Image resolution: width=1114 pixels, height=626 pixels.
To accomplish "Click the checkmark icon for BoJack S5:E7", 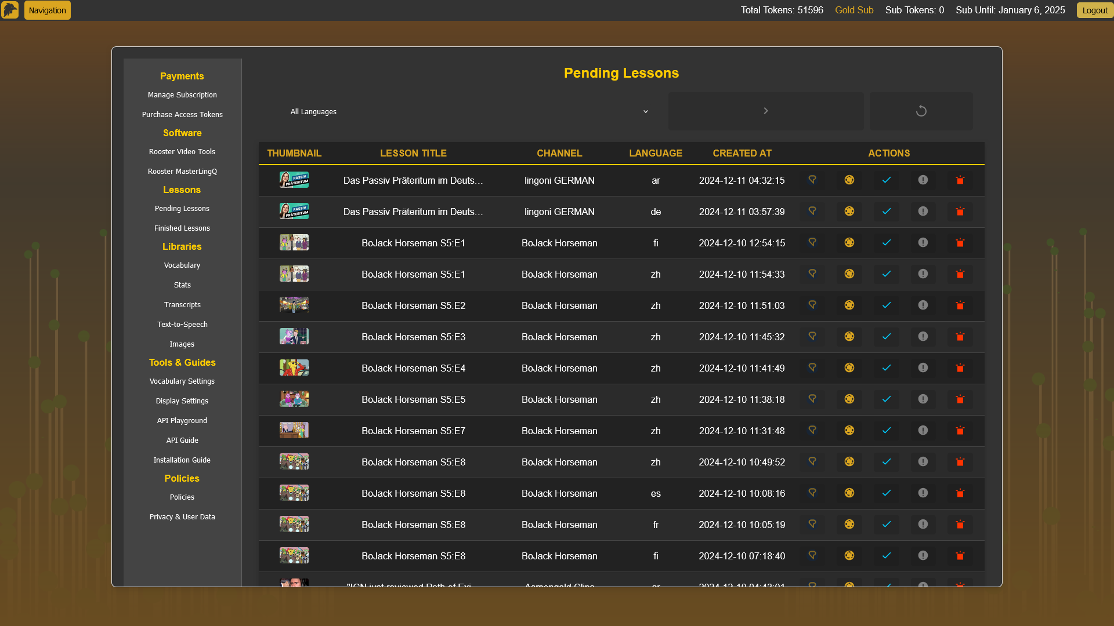I will pos(886,431).
